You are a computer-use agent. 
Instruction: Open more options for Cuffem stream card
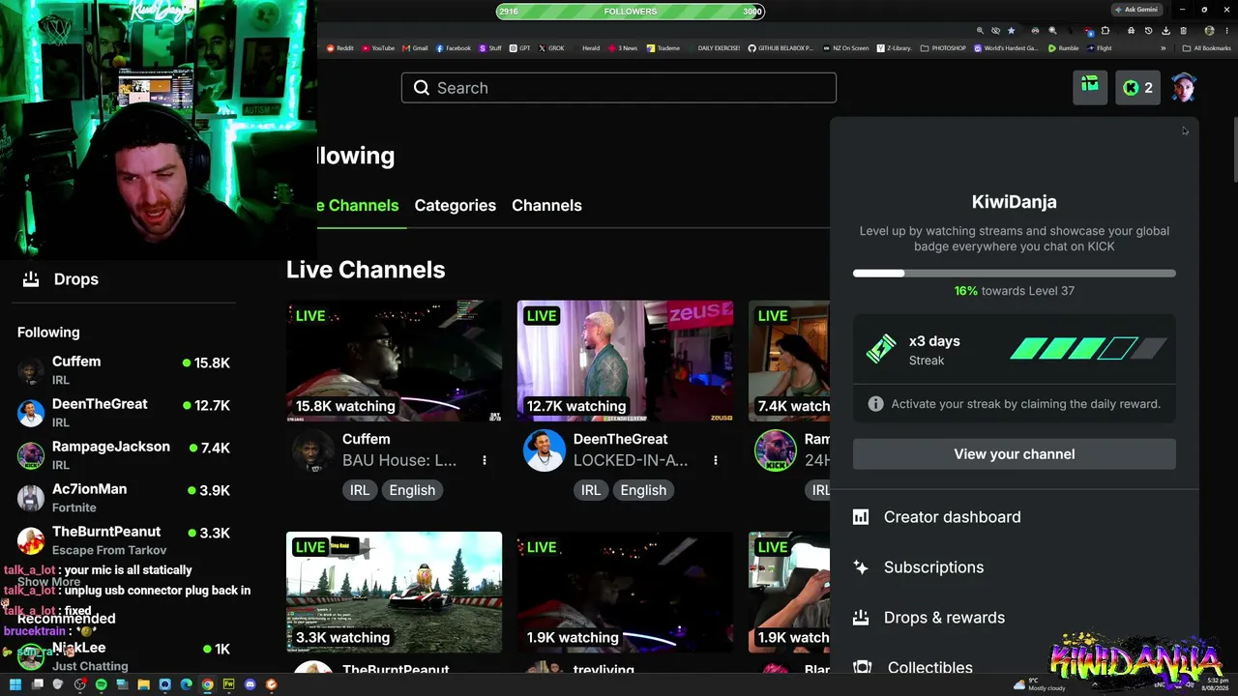485,460
